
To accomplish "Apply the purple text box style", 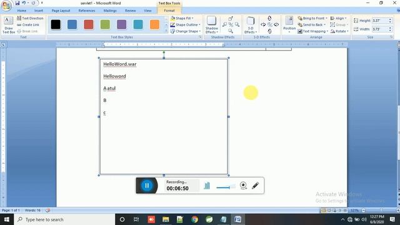I will tap(122, 24).
